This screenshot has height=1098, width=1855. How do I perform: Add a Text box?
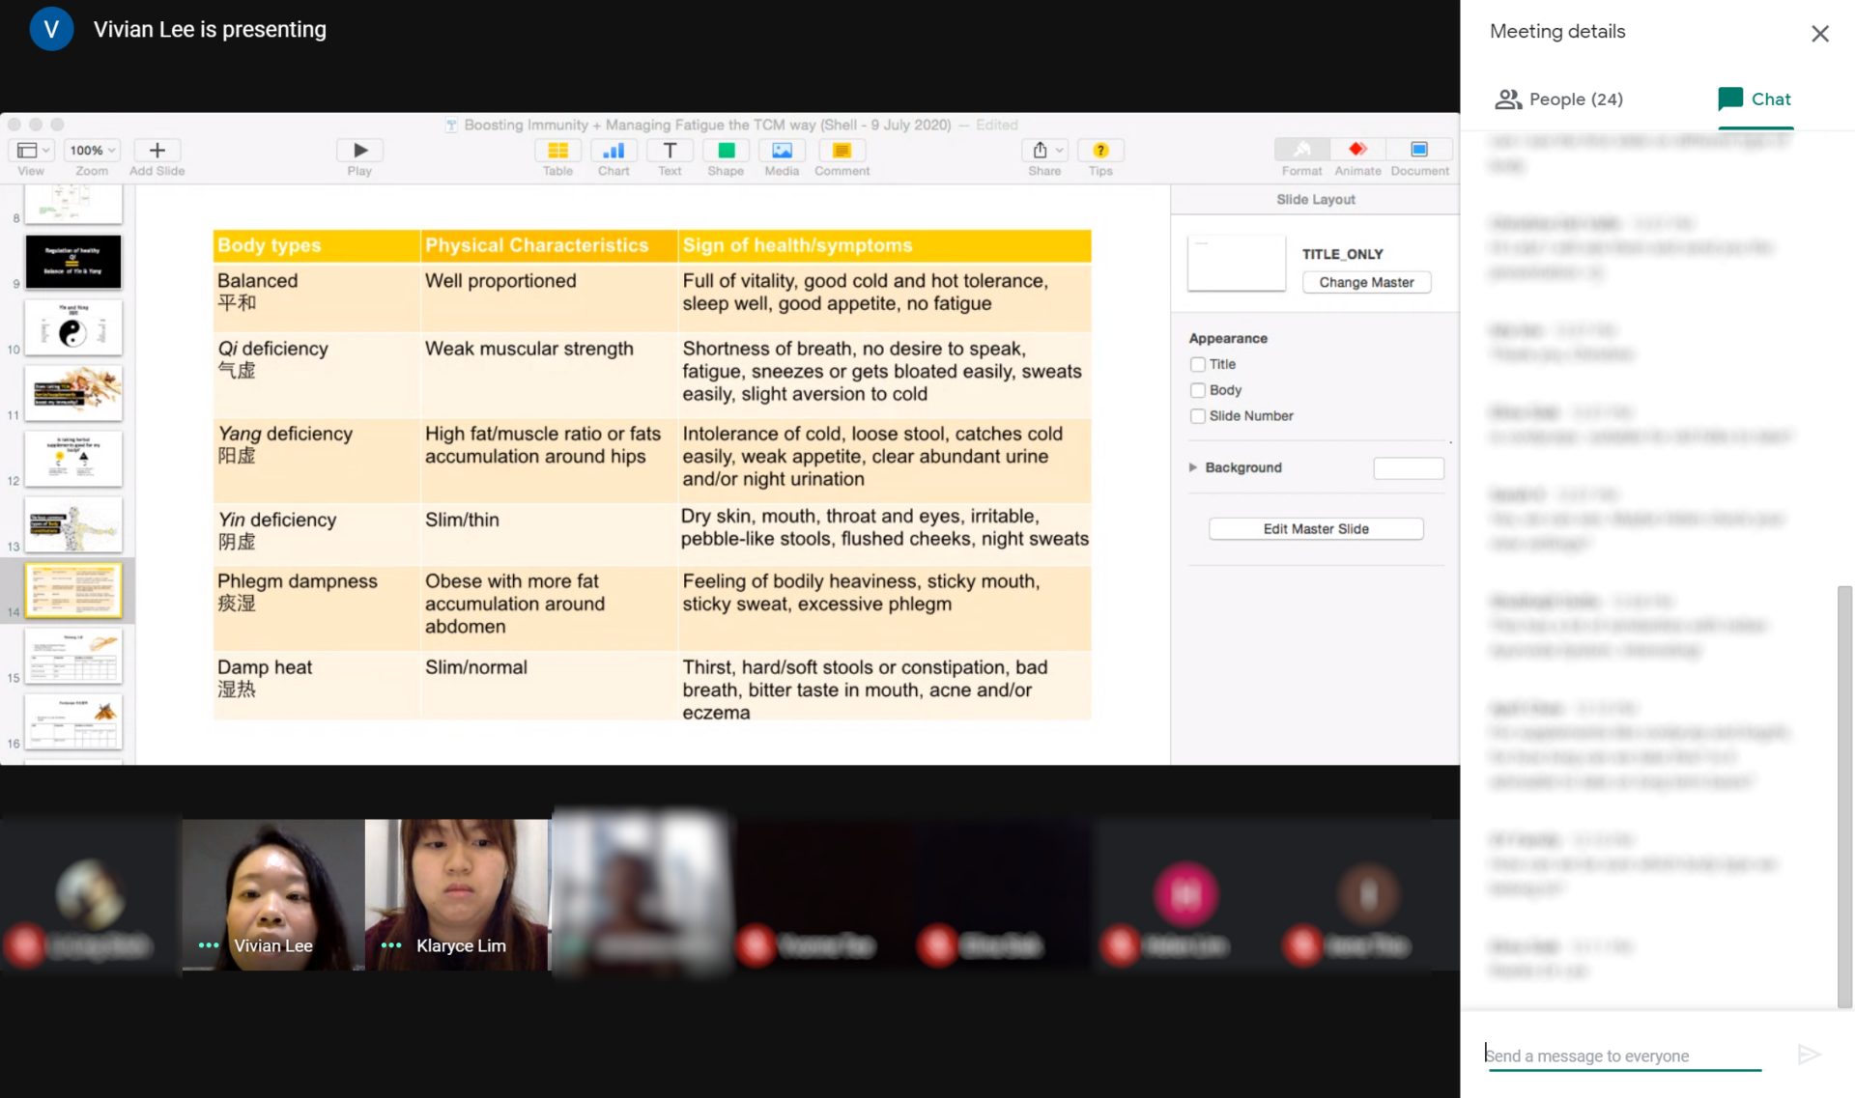tap(670, 151)
